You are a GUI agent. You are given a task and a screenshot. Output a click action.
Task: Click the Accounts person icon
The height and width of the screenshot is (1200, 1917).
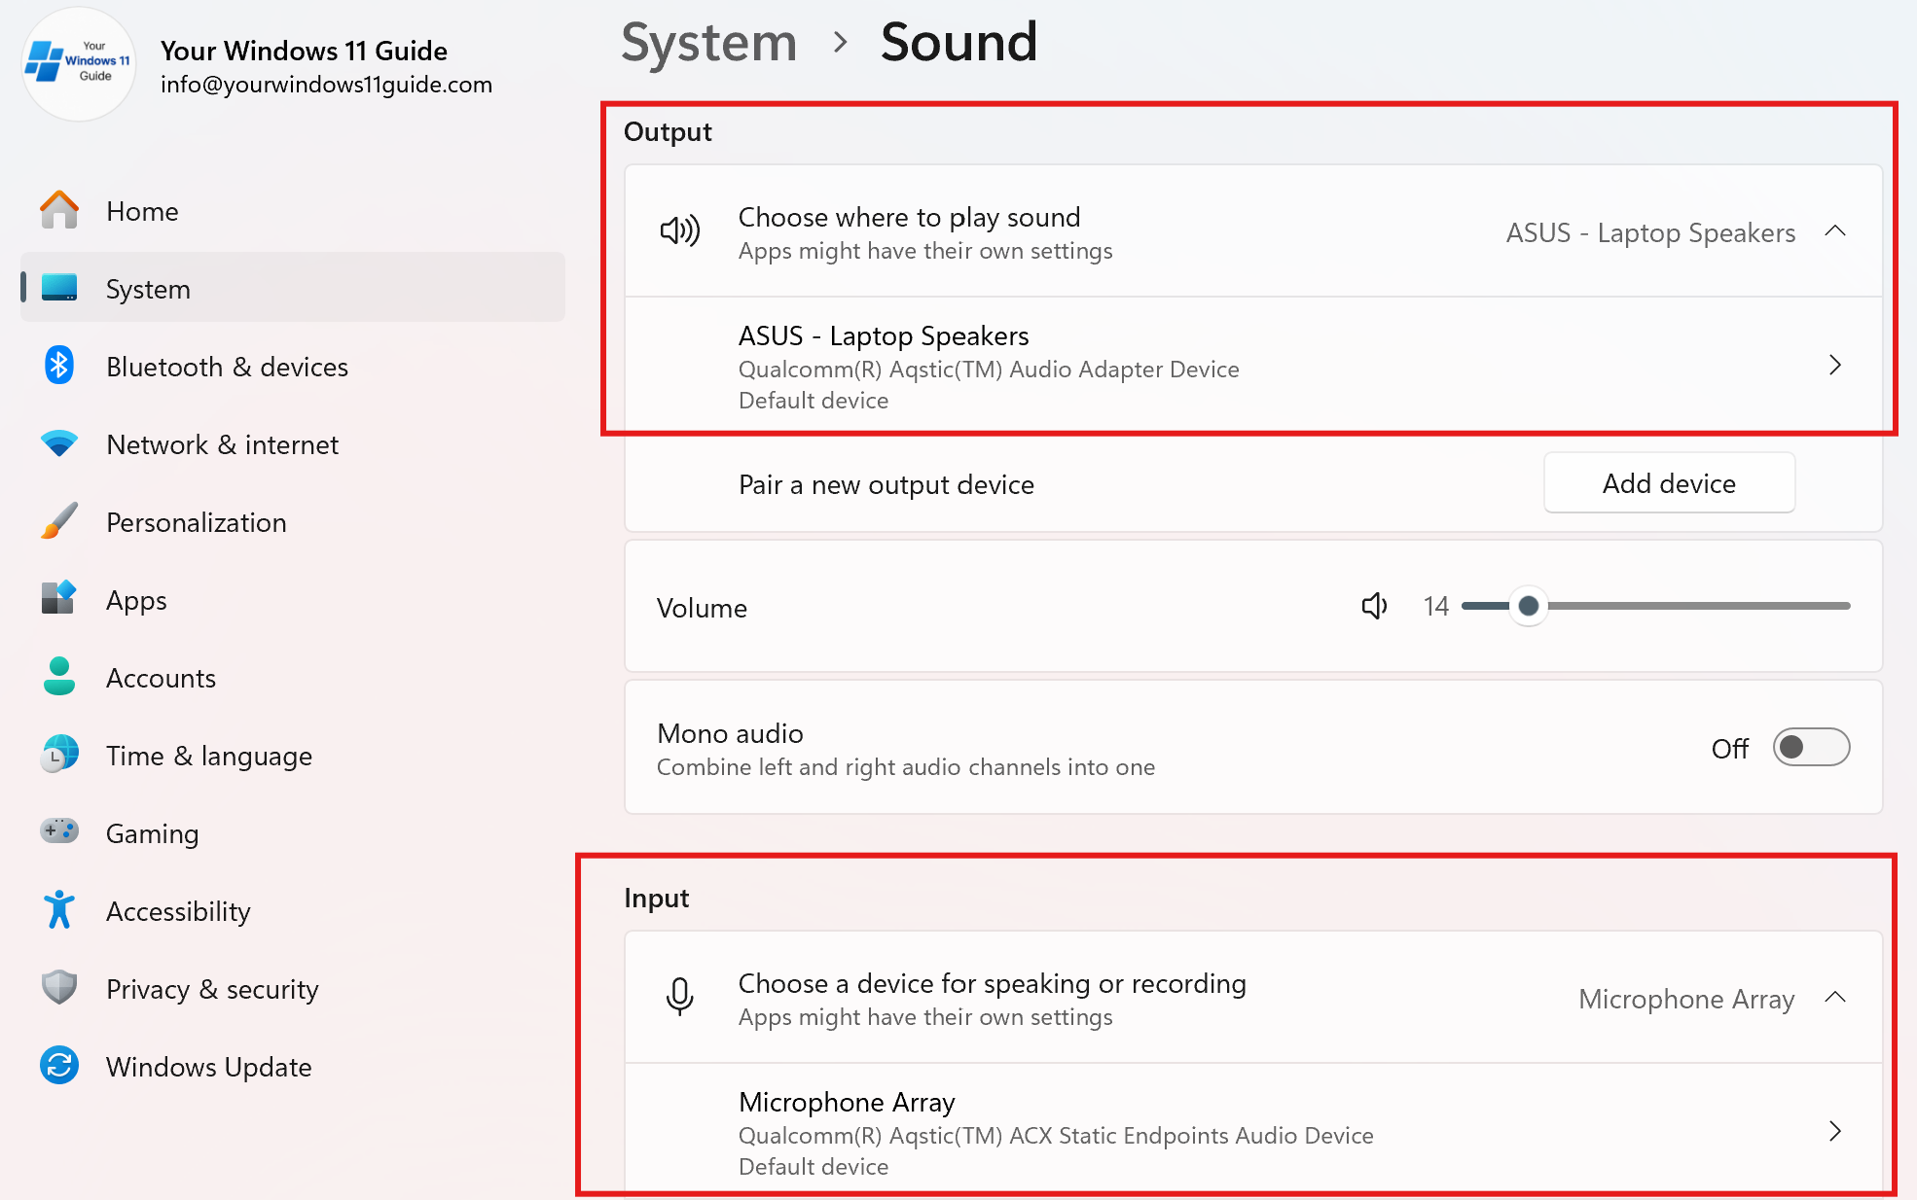pyautogui.click(x=59, y=677)
